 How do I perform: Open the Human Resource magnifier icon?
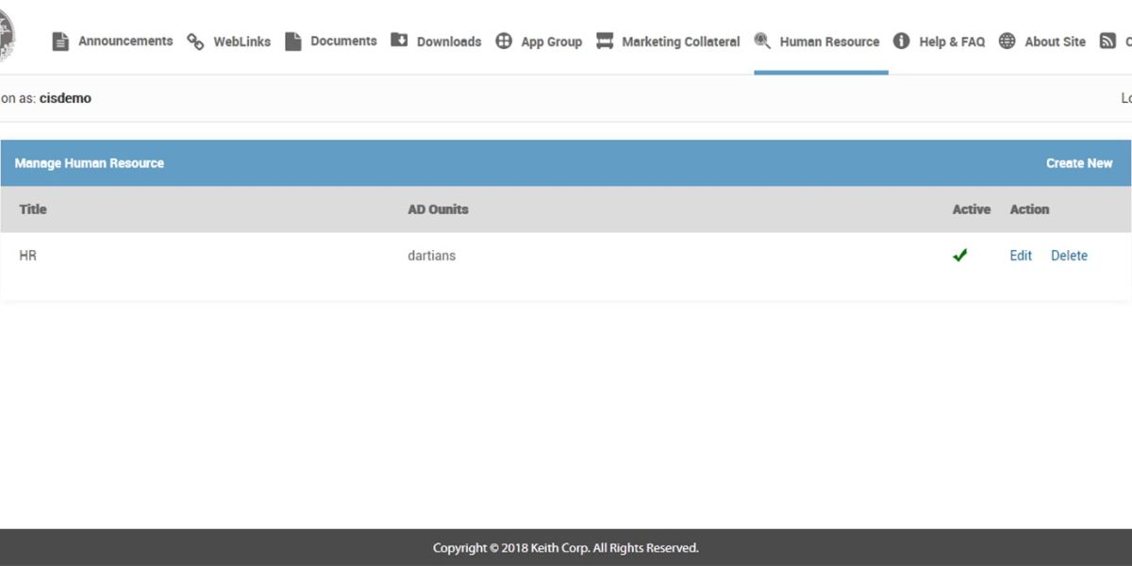[x=760, y=41]
